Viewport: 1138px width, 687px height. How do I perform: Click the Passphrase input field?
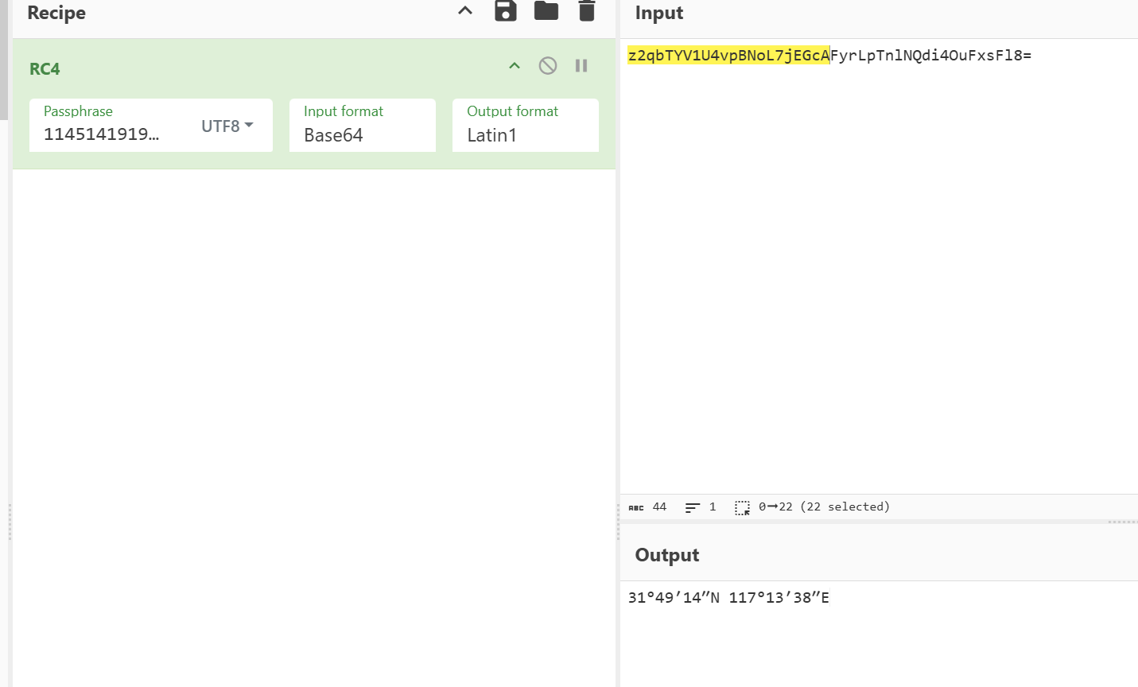tap(111, 134)
